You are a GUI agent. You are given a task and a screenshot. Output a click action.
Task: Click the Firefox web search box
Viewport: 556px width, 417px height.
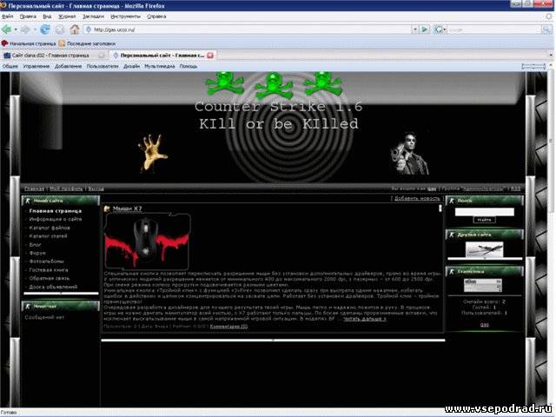pyautogui.click(x=494, y=30)
